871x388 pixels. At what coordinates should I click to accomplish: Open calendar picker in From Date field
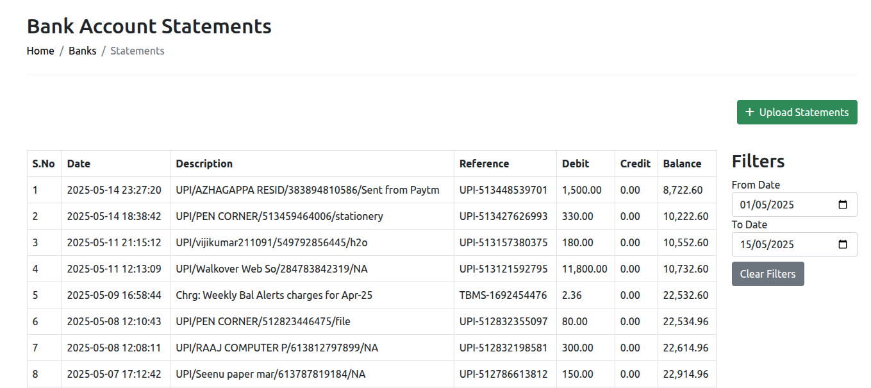coord(843,205)
